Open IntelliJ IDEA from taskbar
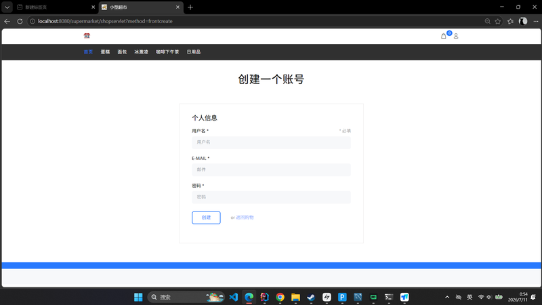Viewport: 542px width, 305px height. tap(264, 297)
